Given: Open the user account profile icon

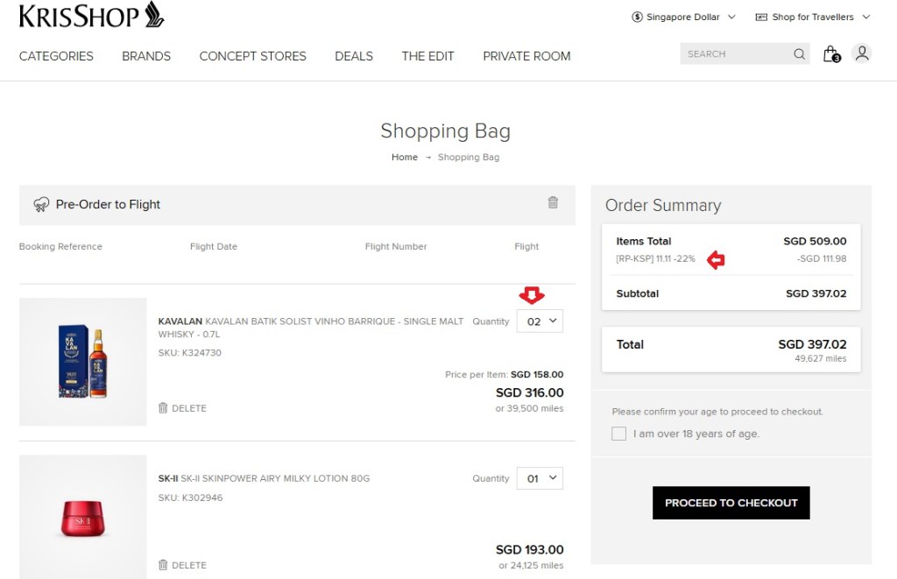Looking at the screenshot, I should click(862, 53).
